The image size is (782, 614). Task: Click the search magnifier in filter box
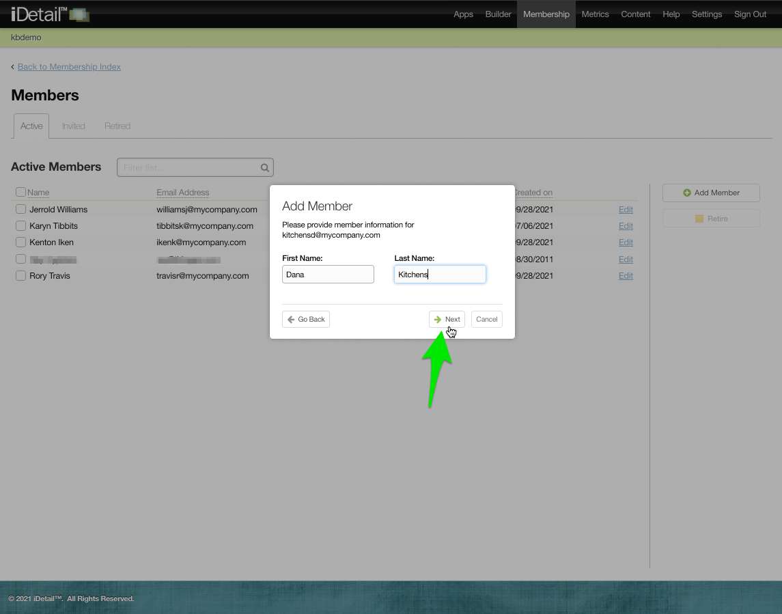pyautogui.click(x=264, y=167)
